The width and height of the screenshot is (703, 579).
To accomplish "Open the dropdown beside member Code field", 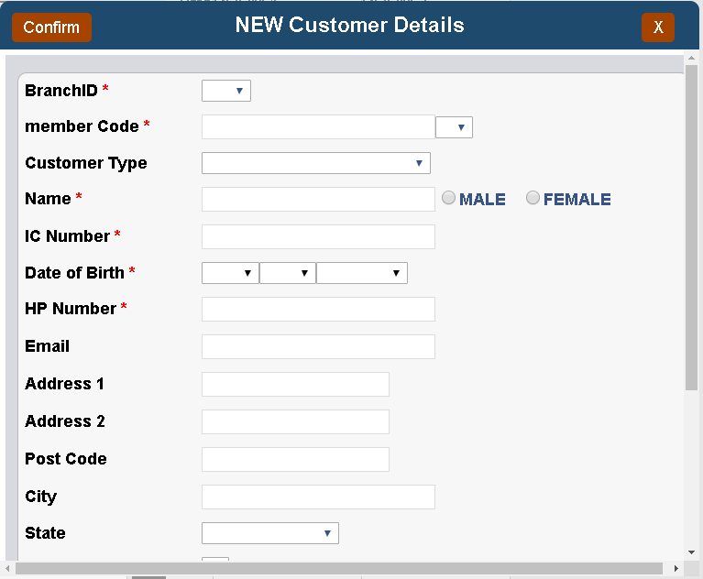I will coord(454,127).
